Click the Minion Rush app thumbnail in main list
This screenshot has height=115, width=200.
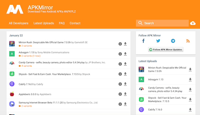pyautogui.click(x=12, y=44)
